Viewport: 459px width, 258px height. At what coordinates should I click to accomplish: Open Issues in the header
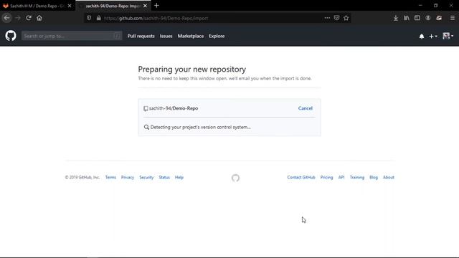[x=166, y=36]
